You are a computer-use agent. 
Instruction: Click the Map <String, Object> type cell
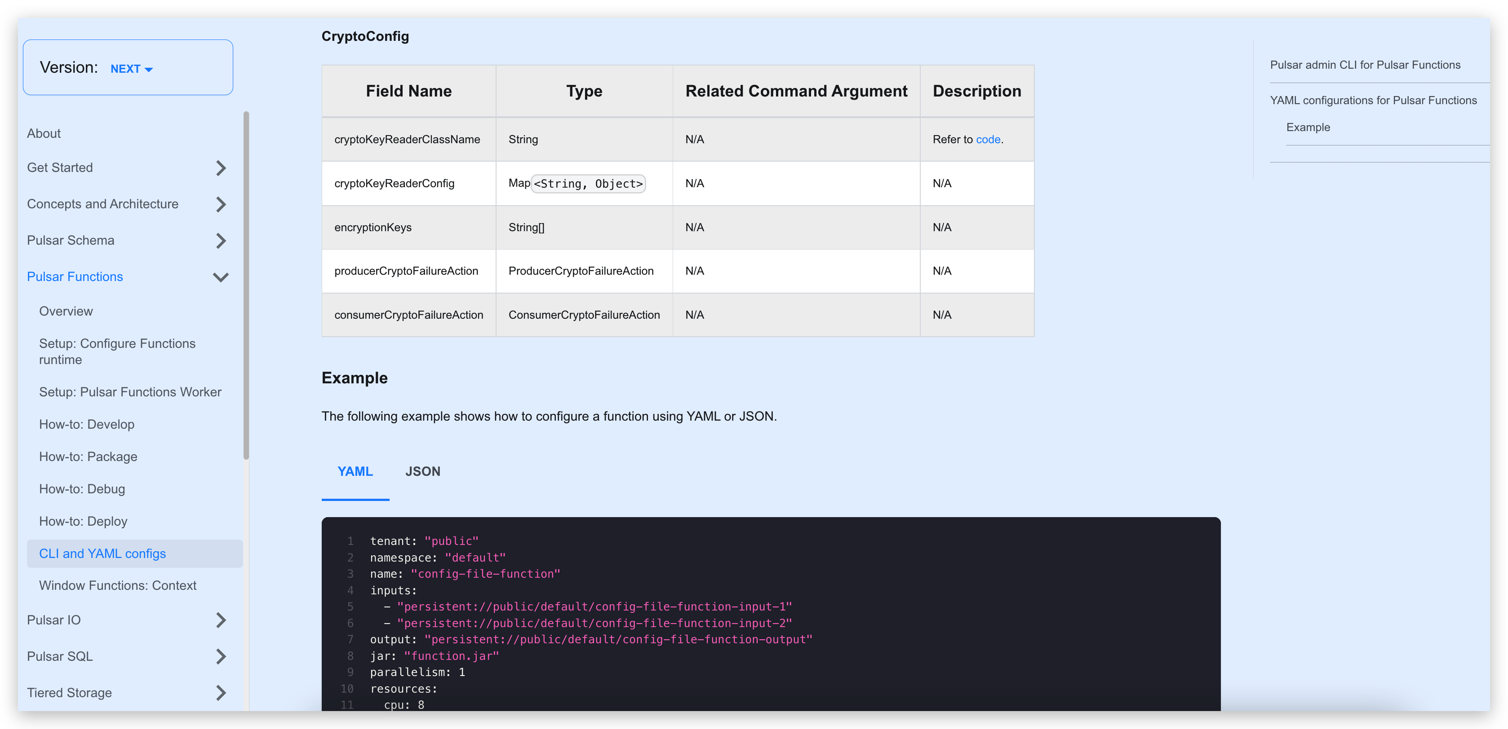pyautogui.click(x=584, y=183)
